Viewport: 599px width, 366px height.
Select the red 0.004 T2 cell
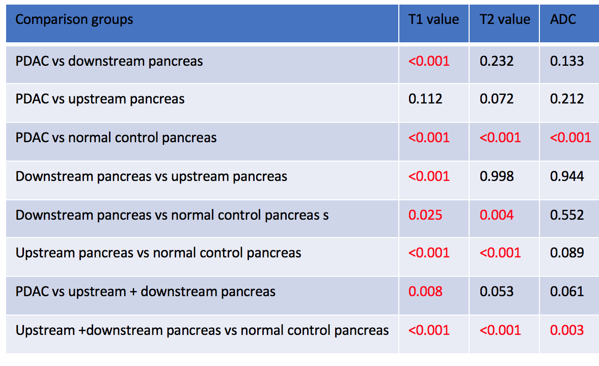(x=497, y=215)
